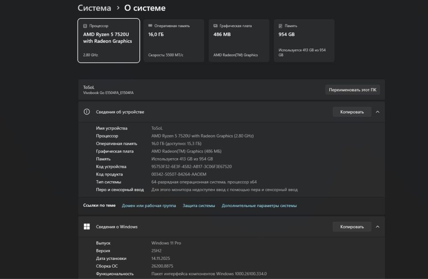
Task: Open Дополнительные параметры системы link
Action: 259,205
